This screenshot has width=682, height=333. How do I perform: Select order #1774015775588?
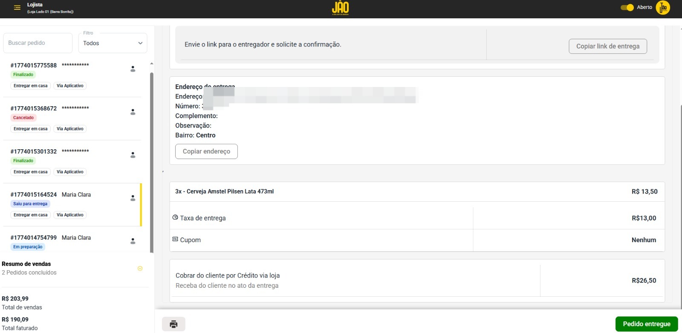pos(72,75)
